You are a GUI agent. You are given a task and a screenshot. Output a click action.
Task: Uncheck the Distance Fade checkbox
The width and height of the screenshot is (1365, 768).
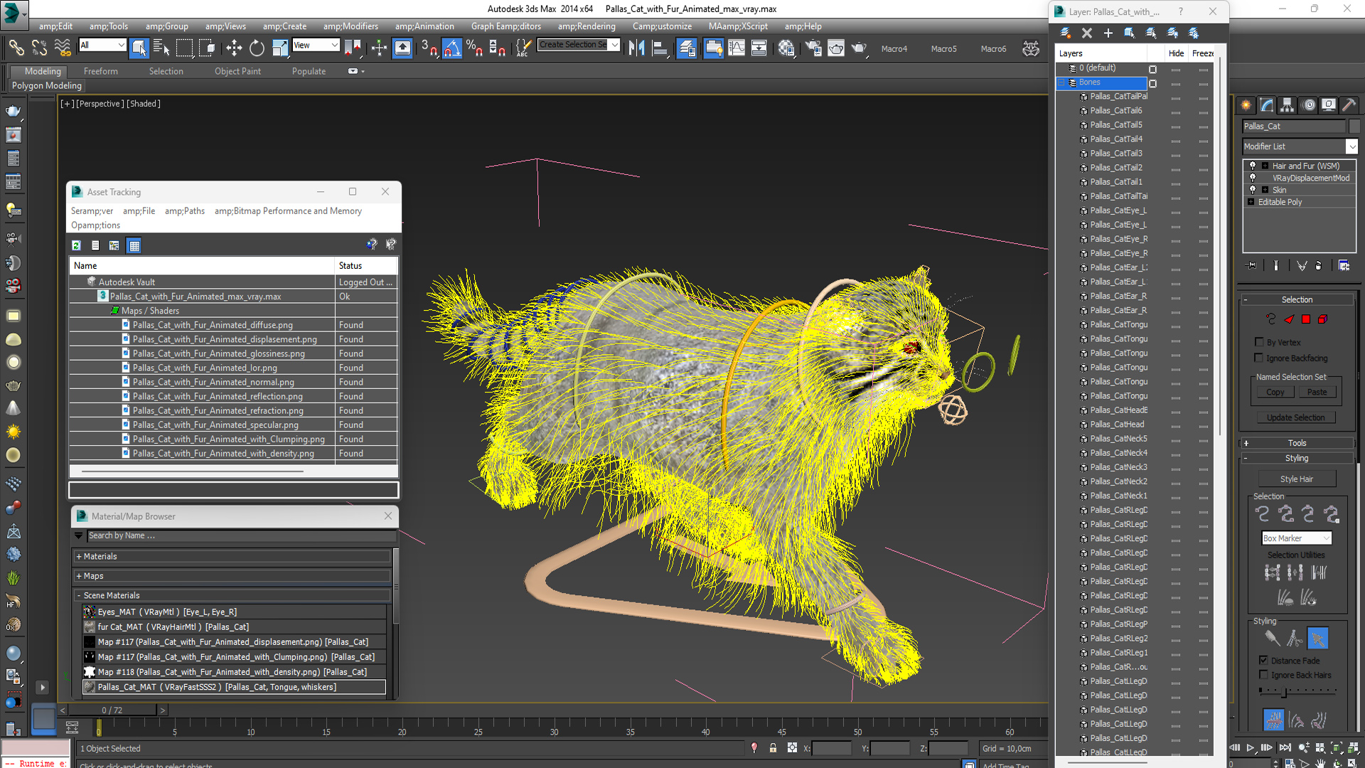click(1263, 660)
